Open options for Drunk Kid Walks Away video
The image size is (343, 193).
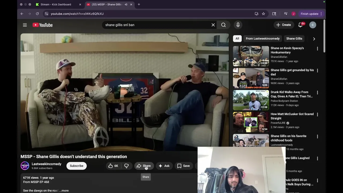coord(317,92)
